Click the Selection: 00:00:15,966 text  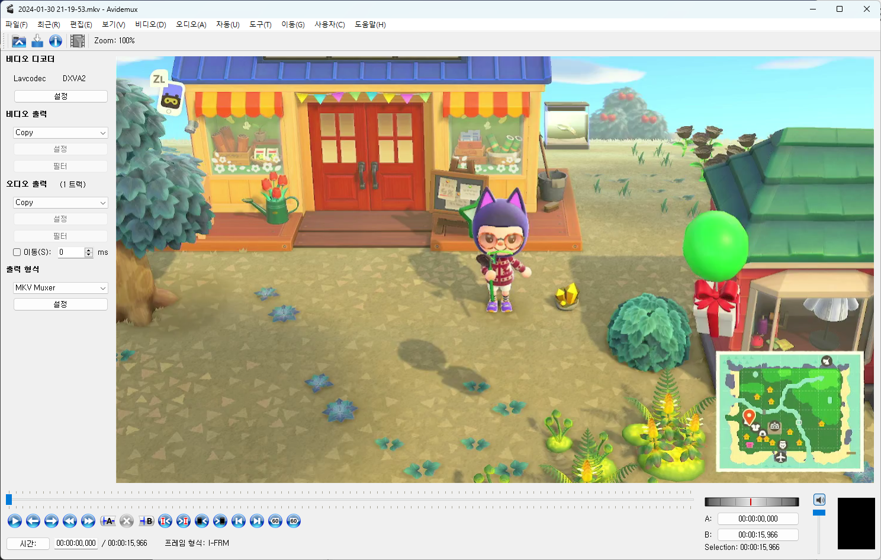742,548
